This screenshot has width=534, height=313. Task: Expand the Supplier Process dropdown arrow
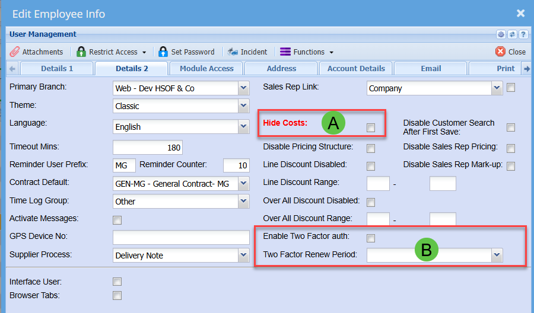pyautogui.click(x=243, y=255)
